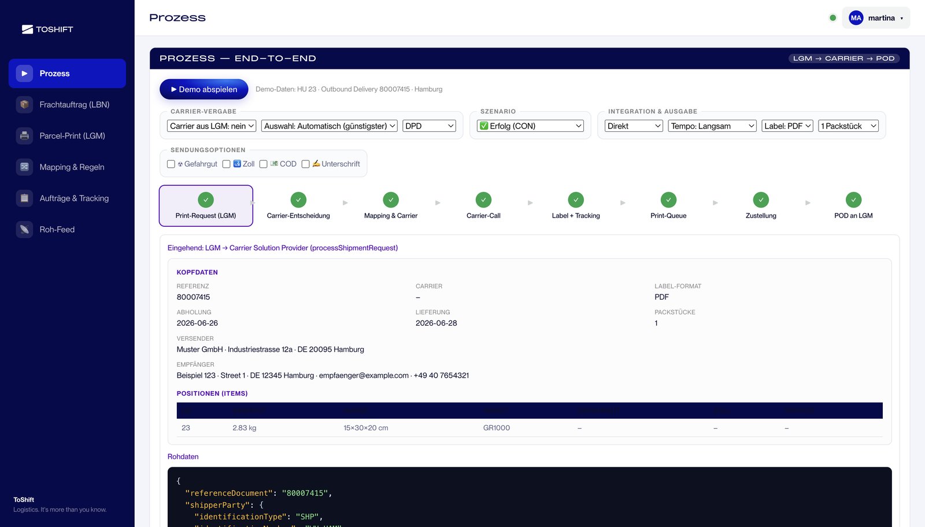
Task: Click the Demo abspielen button
Action: pos(204,89)
